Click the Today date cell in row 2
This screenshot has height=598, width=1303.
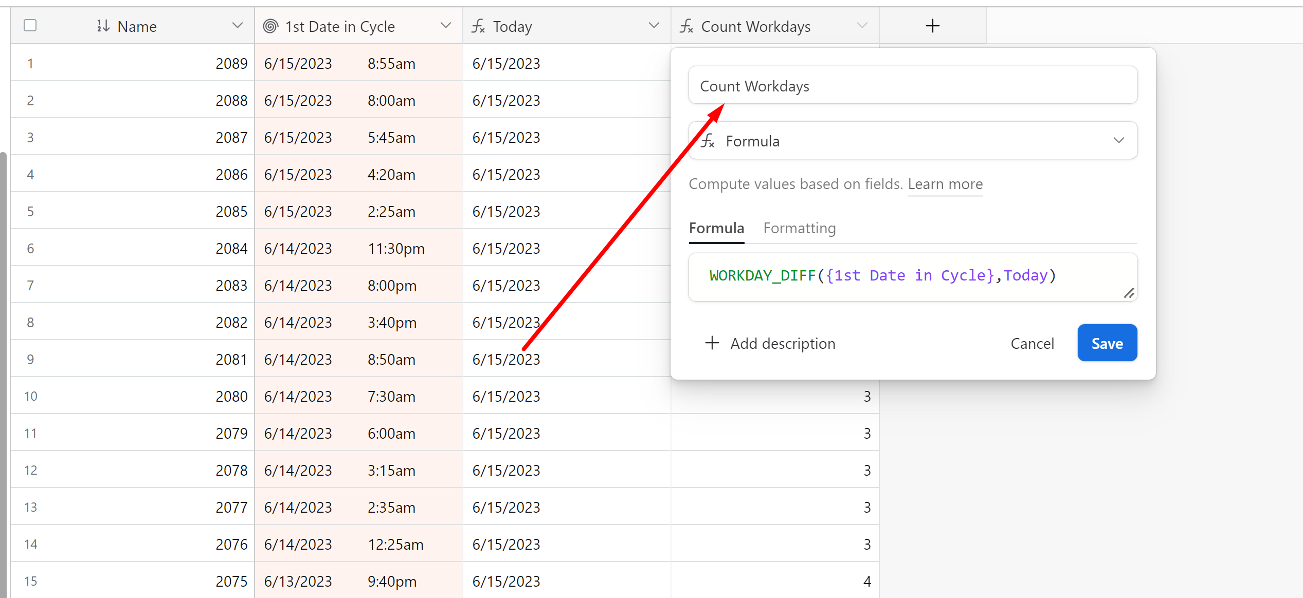[567, 100]
